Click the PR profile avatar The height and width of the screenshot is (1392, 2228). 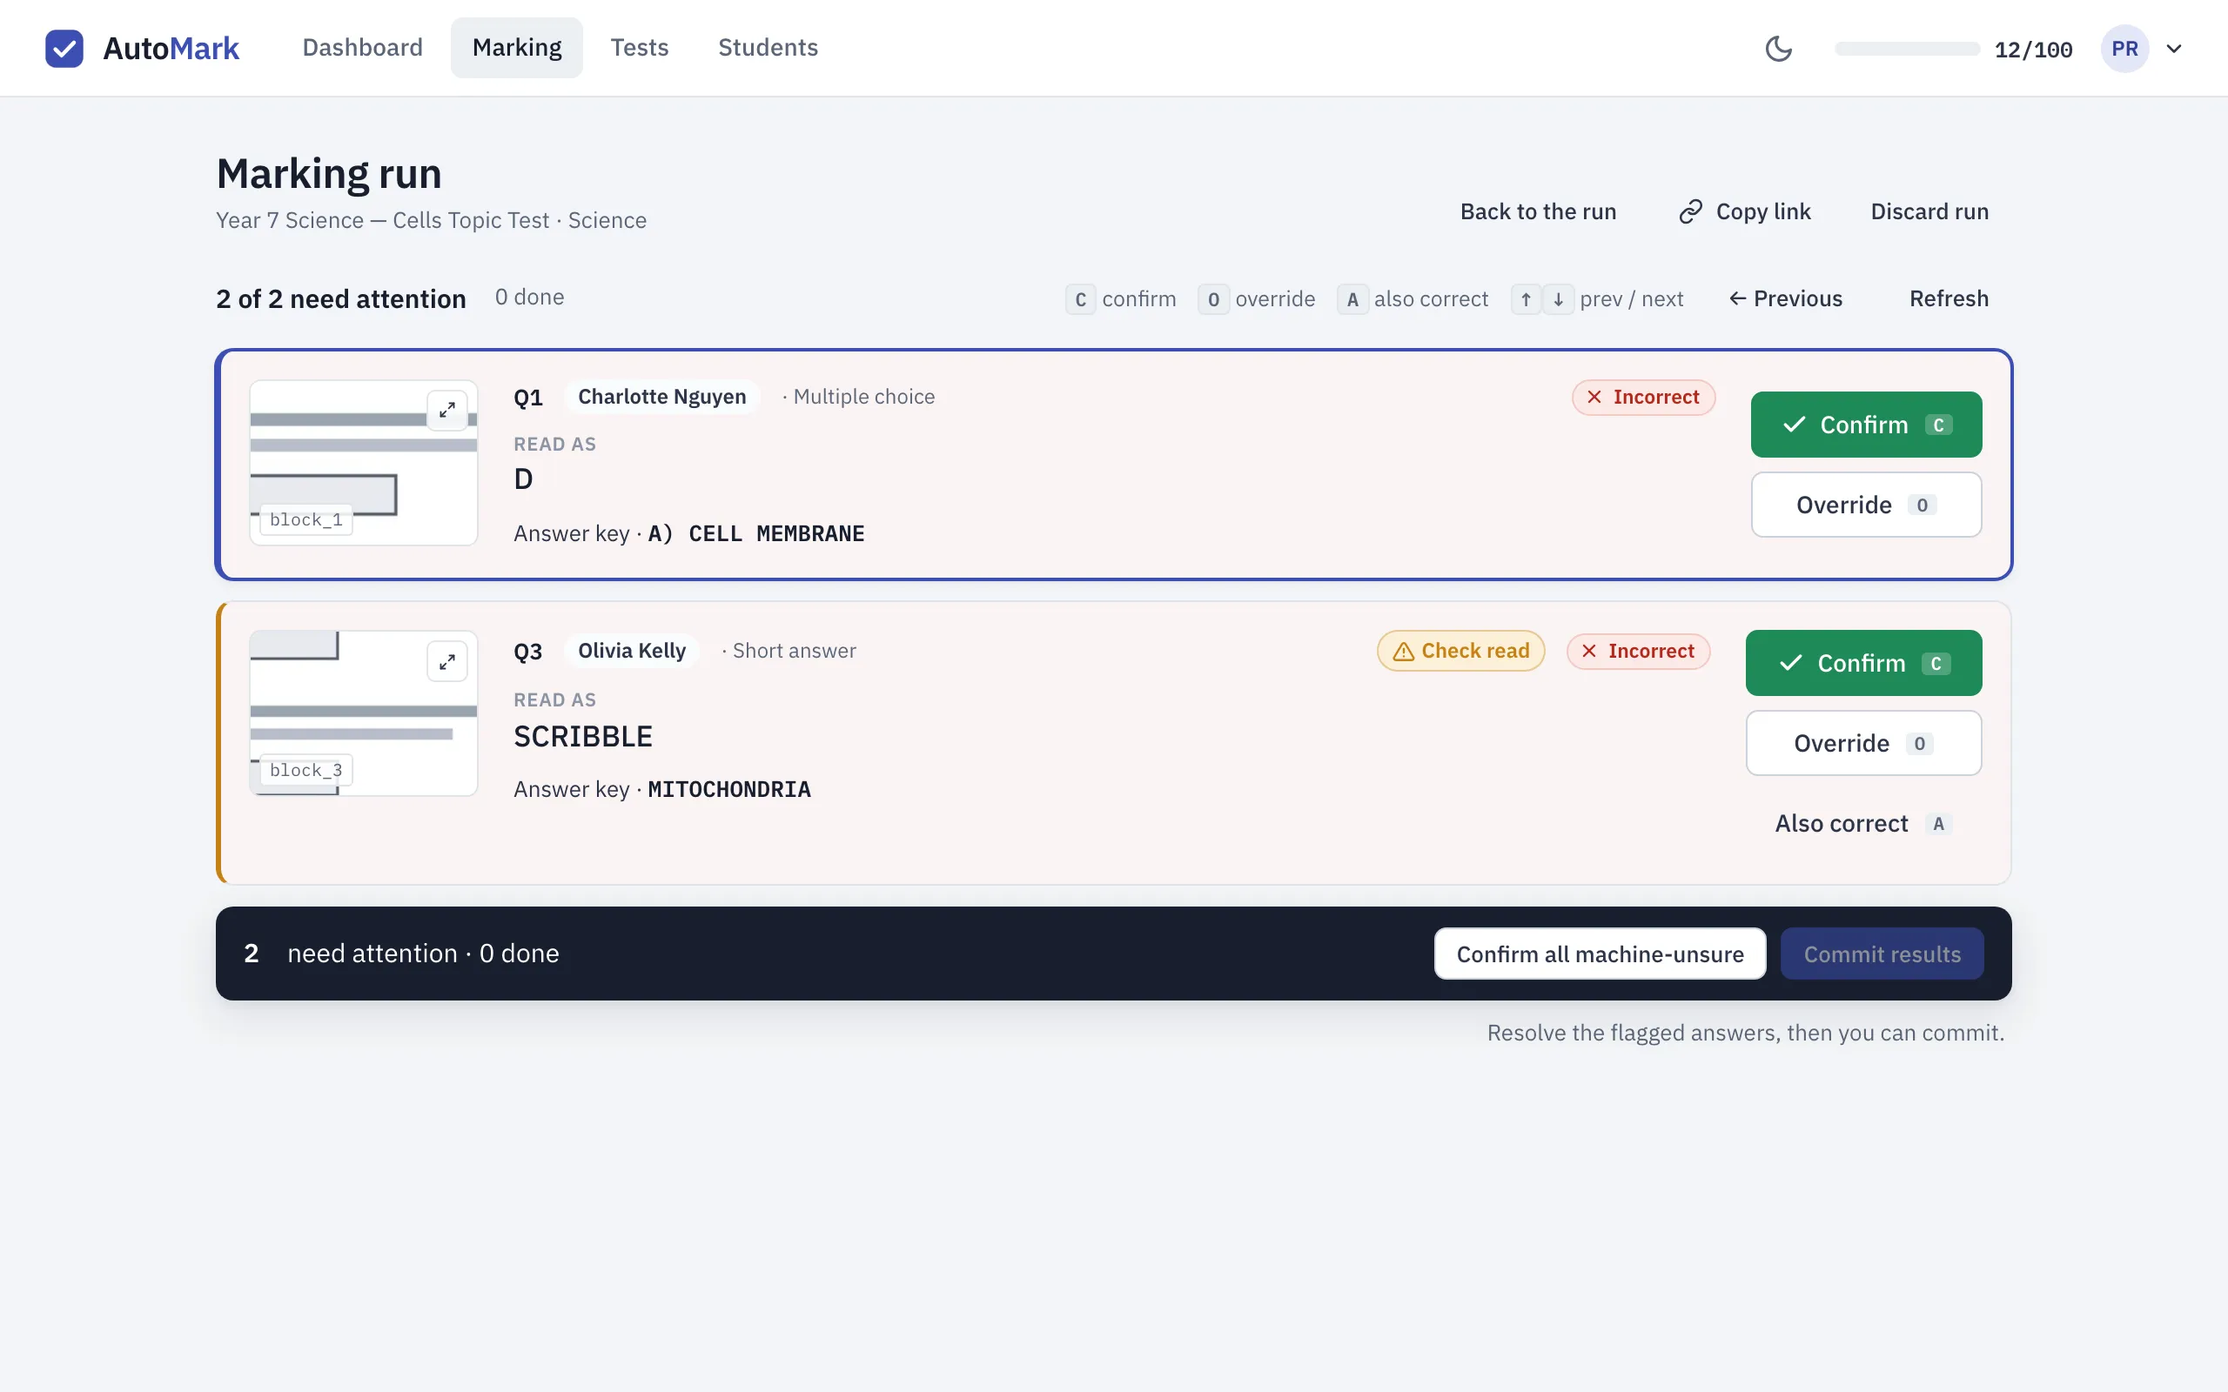(2125, 49)
